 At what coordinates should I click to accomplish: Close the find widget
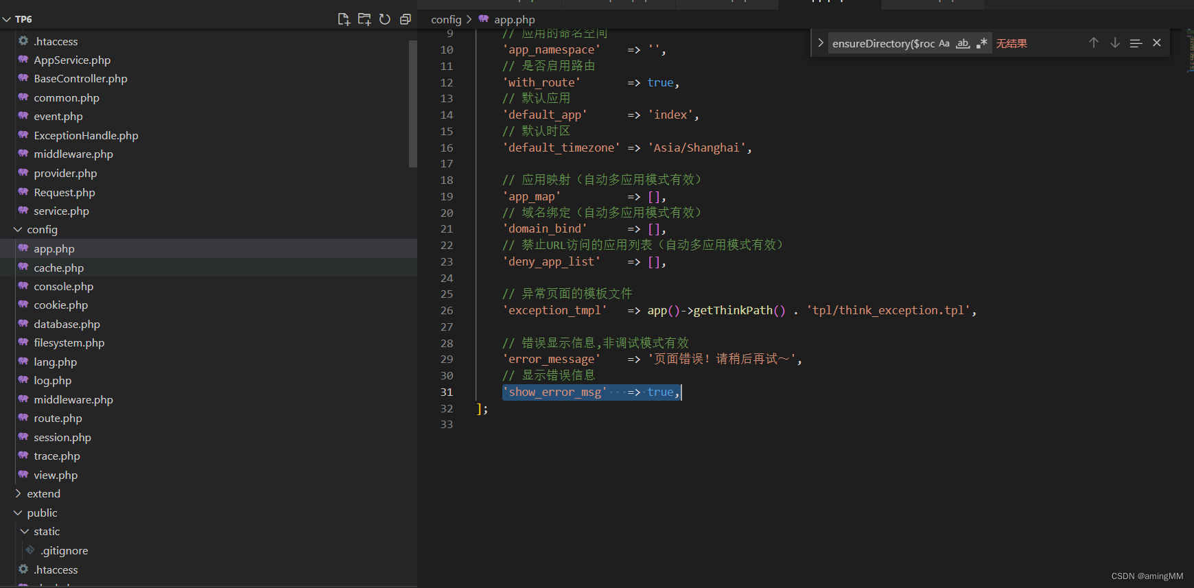coord(1157,43)
